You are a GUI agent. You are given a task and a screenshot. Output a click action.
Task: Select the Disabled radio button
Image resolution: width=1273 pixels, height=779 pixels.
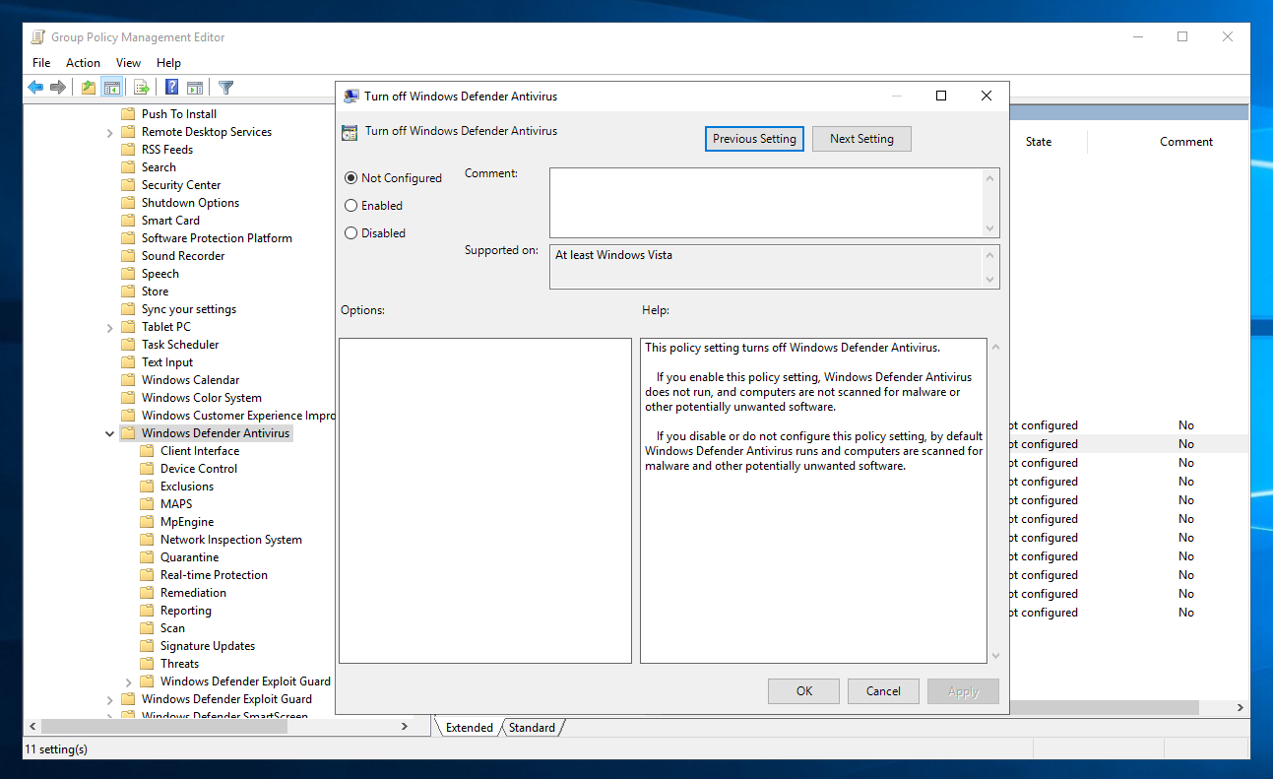point(350,233)
